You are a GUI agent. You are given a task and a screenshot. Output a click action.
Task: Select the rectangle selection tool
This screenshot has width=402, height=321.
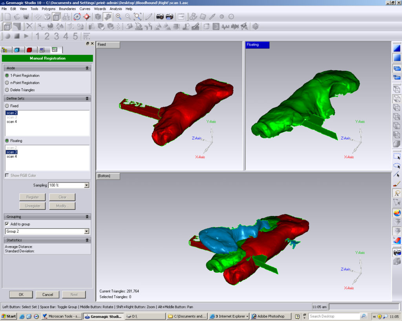pyautogui.click(x=397, y=156)
